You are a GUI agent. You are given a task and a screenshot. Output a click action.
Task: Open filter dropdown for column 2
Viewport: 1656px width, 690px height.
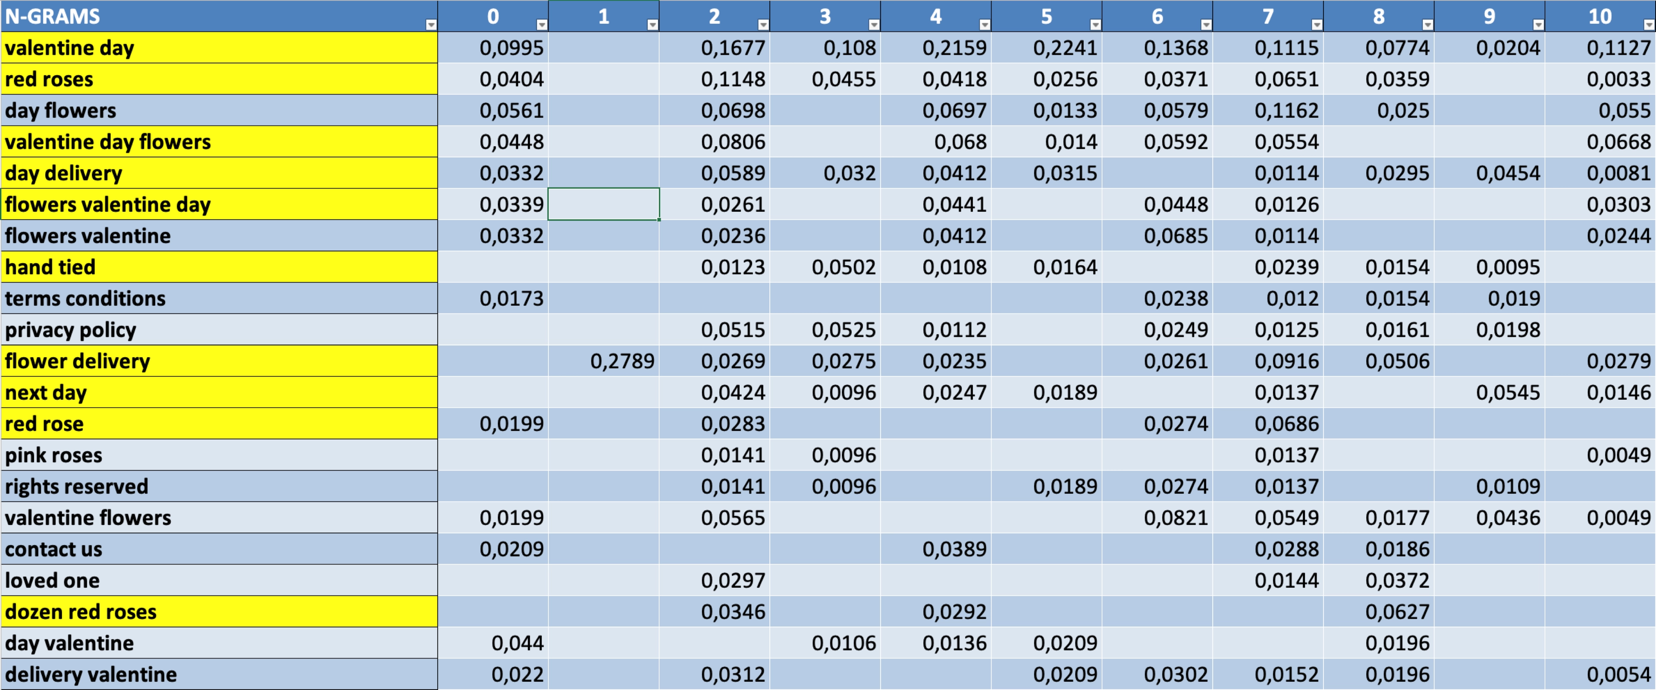tap(763, 25)
